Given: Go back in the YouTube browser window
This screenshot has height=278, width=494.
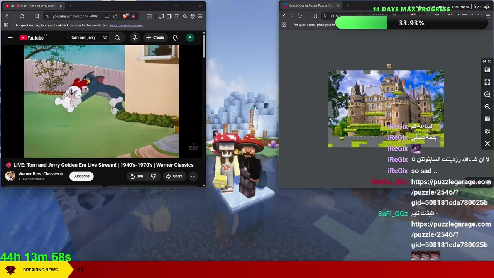Looking at the screenshot, I should 7,16.
